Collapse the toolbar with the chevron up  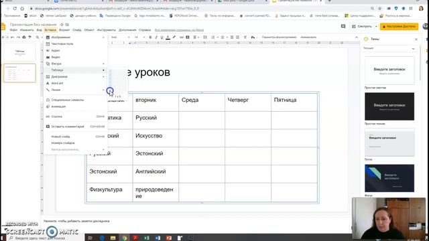coord(356,37)
